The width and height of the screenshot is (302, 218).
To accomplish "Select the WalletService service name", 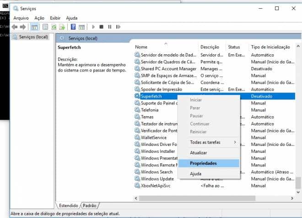I will (154, 138).
